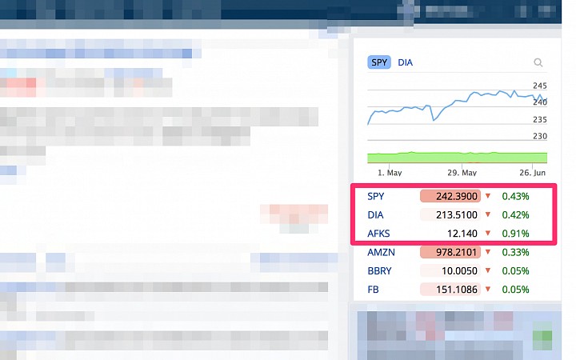Click the blue SPY price line chart
The image size is (576, 360).
pyautogui.click(x=457, y=106)
